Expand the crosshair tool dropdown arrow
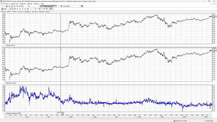 pyautogui.click(x=13, y=9)
